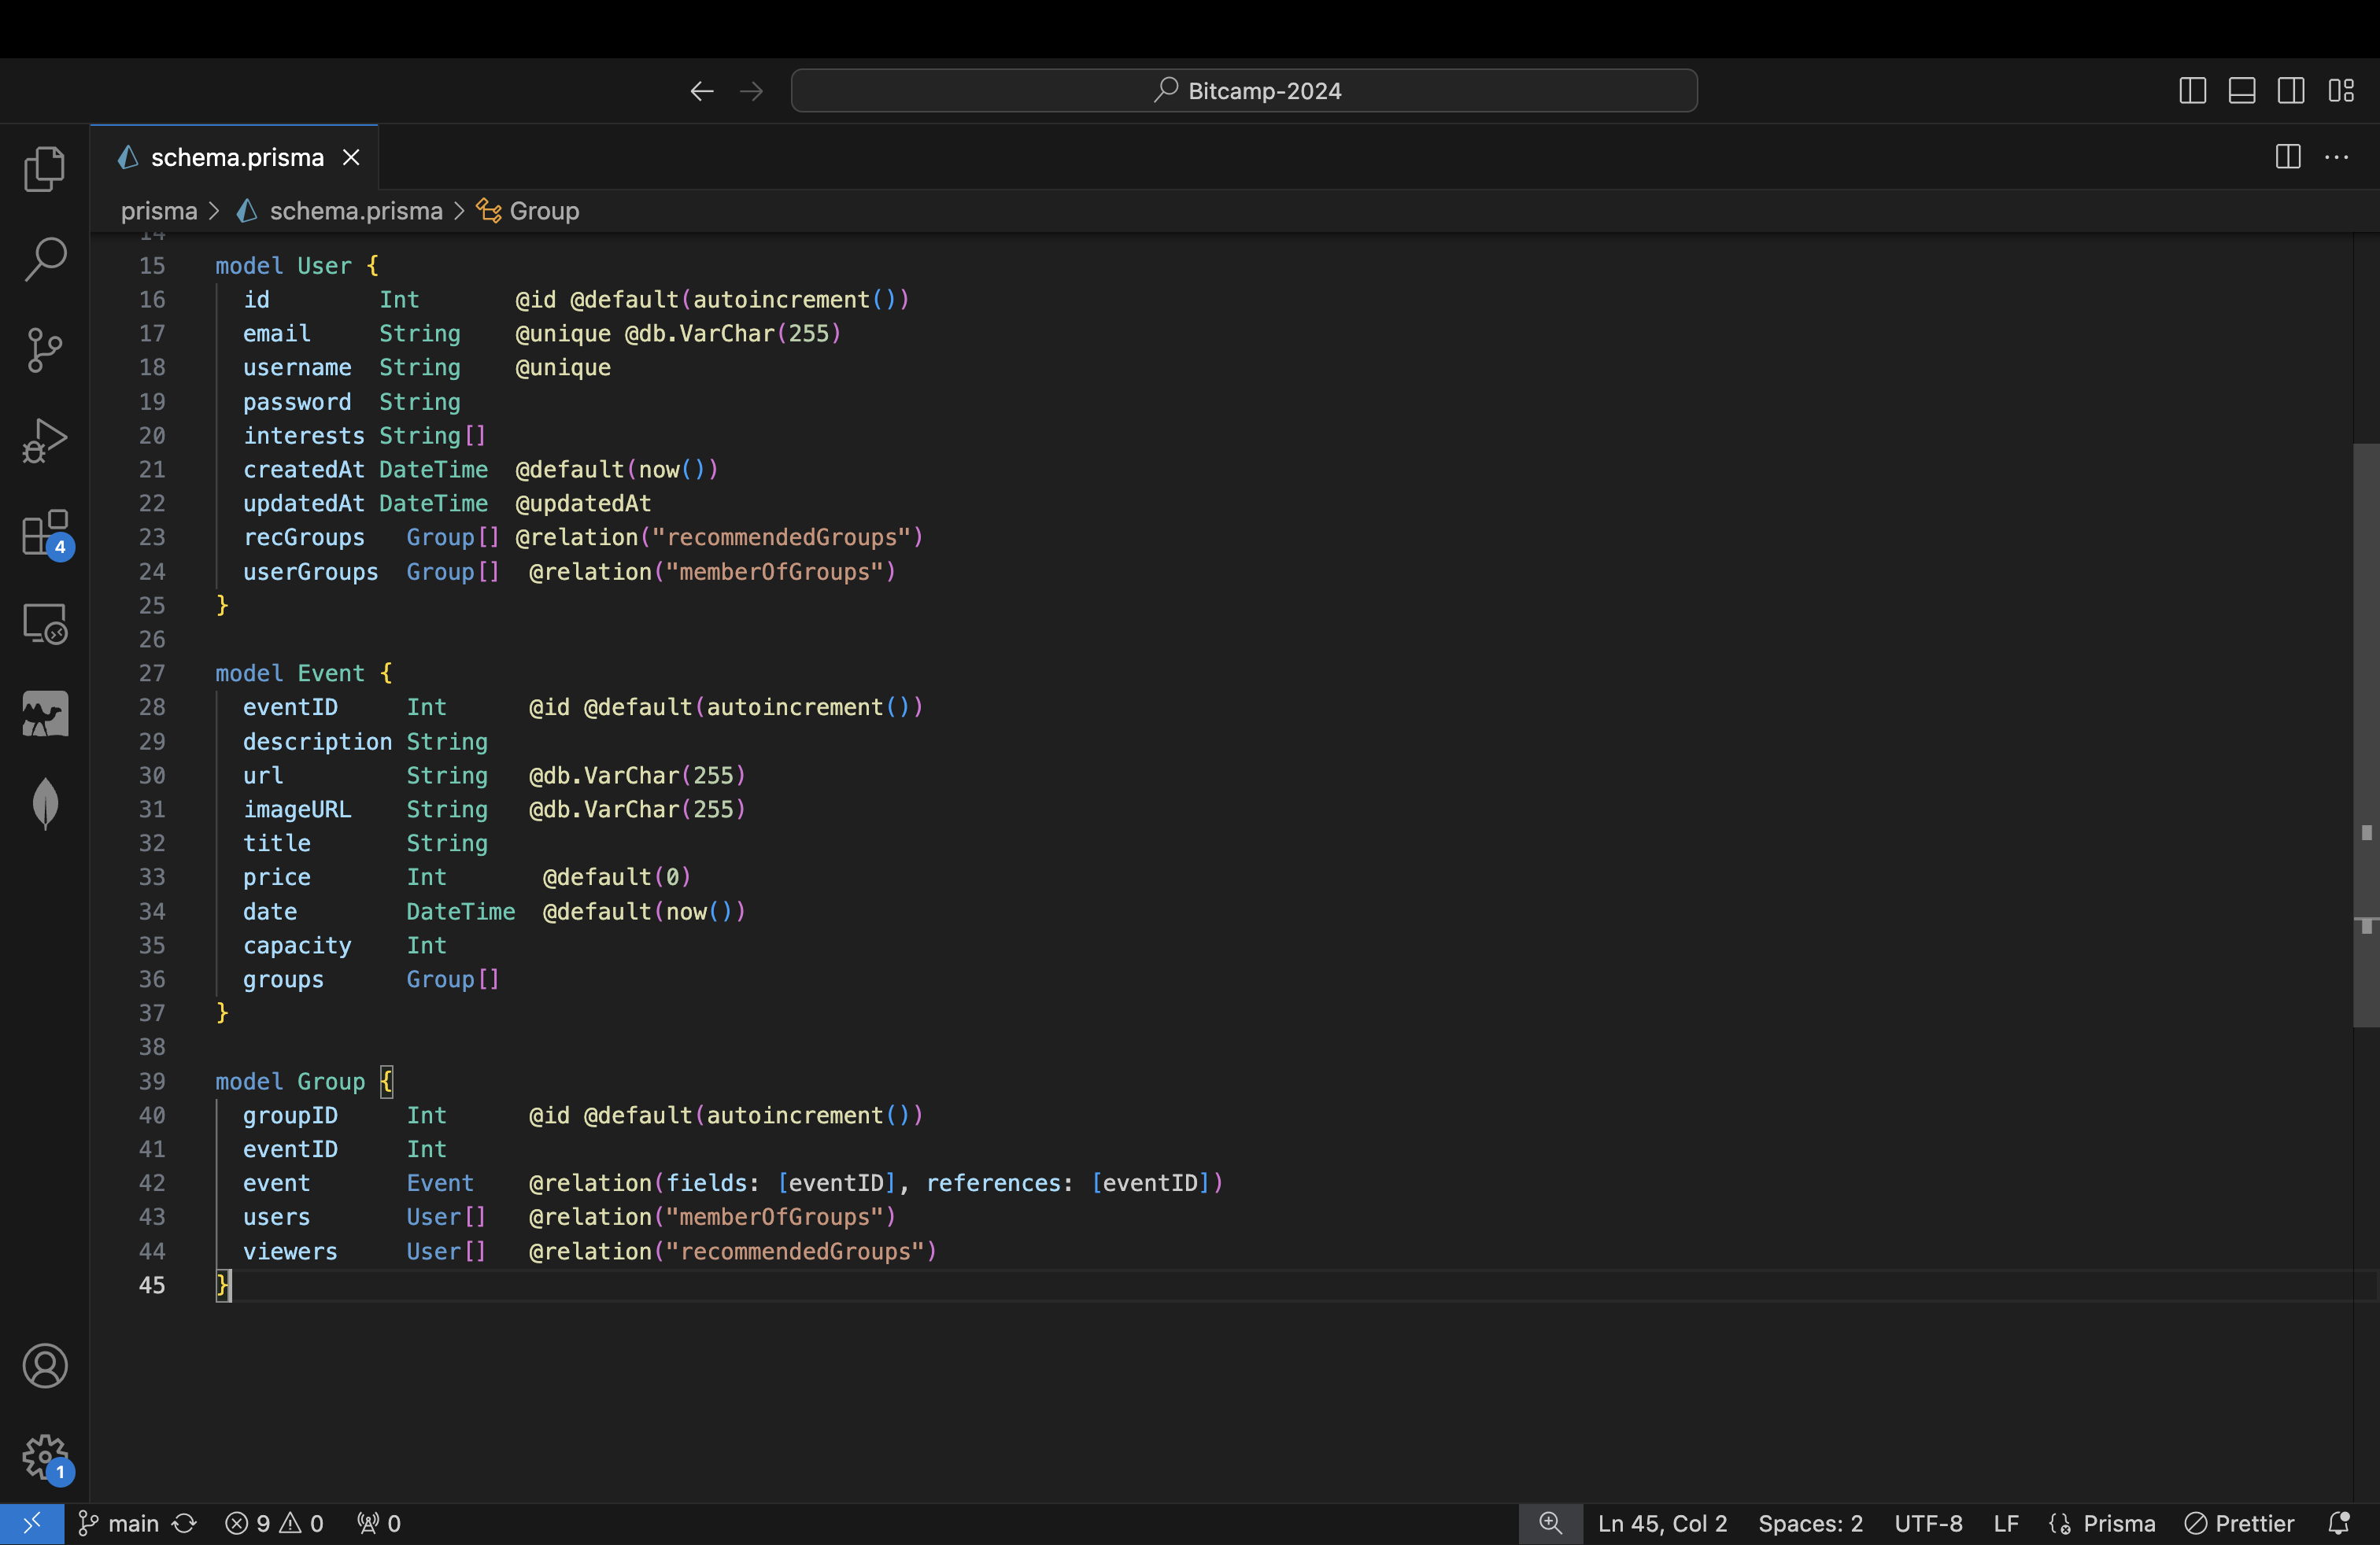Open Remote Explorer in activity bar

[x=44, y=624]
